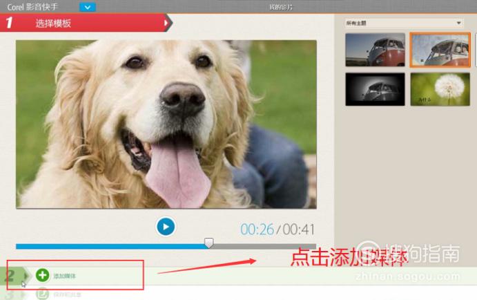Click the 我的影片 project title

[x=281, y=7]
